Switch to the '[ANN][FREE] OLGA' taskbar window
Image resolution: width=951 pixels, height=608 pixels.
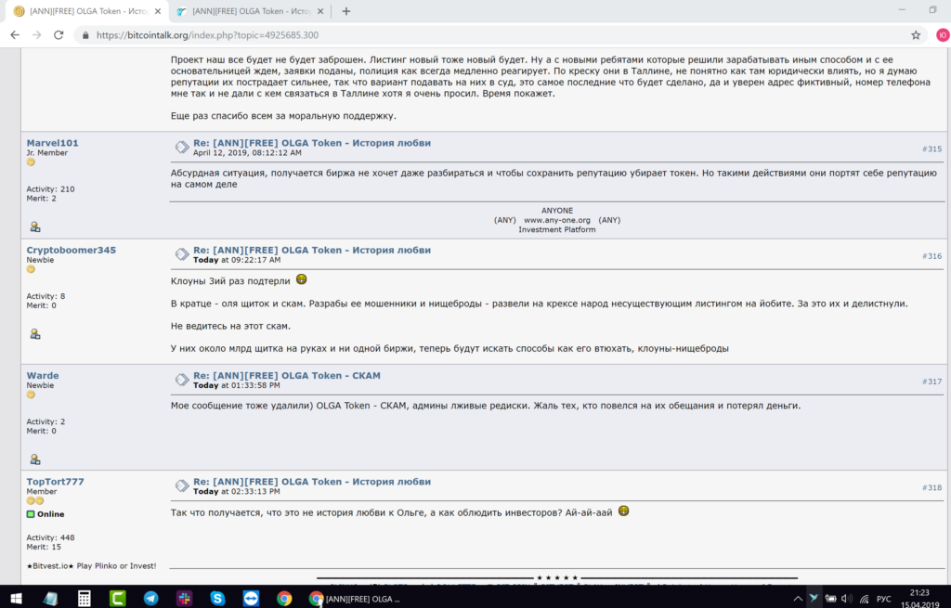coord(354,599)
